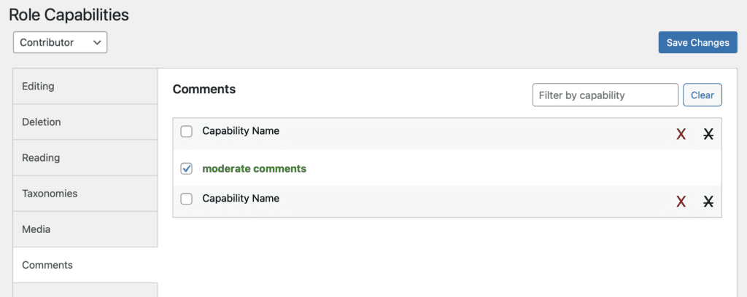Click the Clear filter button
The height and width of the screenshot is (297, 747).
coord(702,95)
